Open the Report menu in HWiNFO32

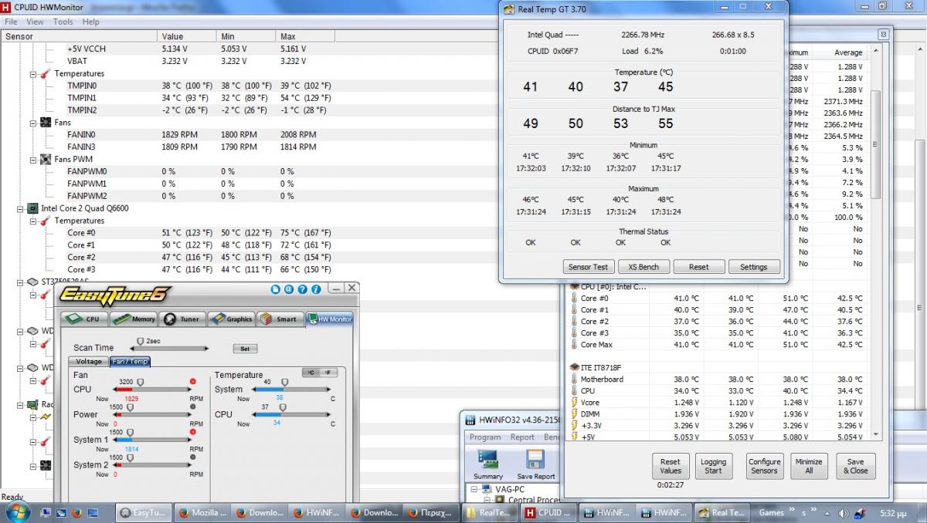coord(522,437)
